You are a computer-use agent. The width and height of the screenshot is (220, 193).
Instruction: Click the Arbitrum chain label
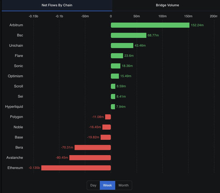(16, 25)
